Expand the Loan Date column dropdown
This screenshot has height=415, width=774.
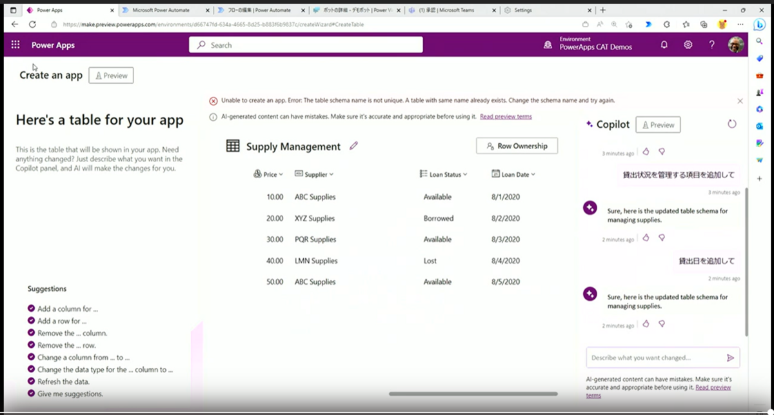point(533,174)
